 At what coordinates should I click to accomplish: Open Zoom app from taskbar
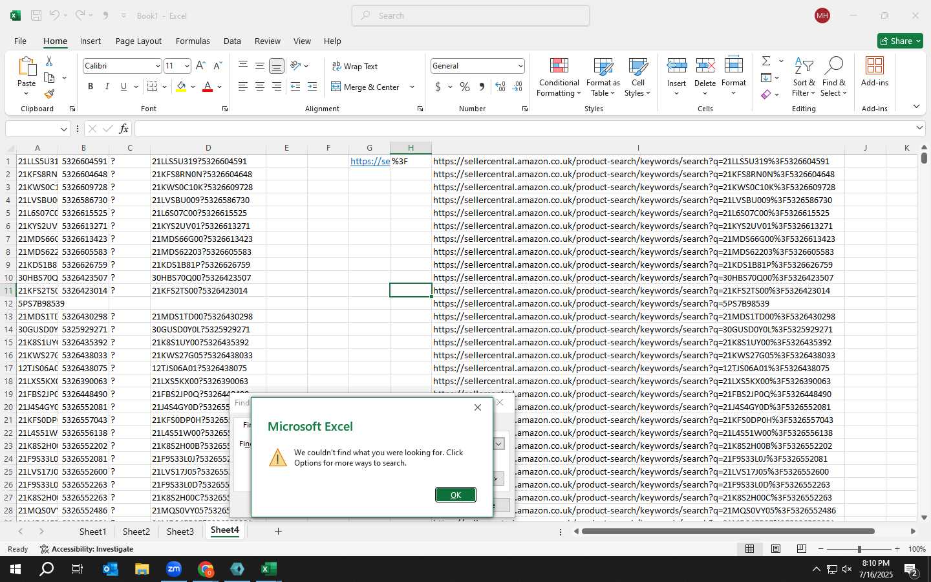point(174,569)
